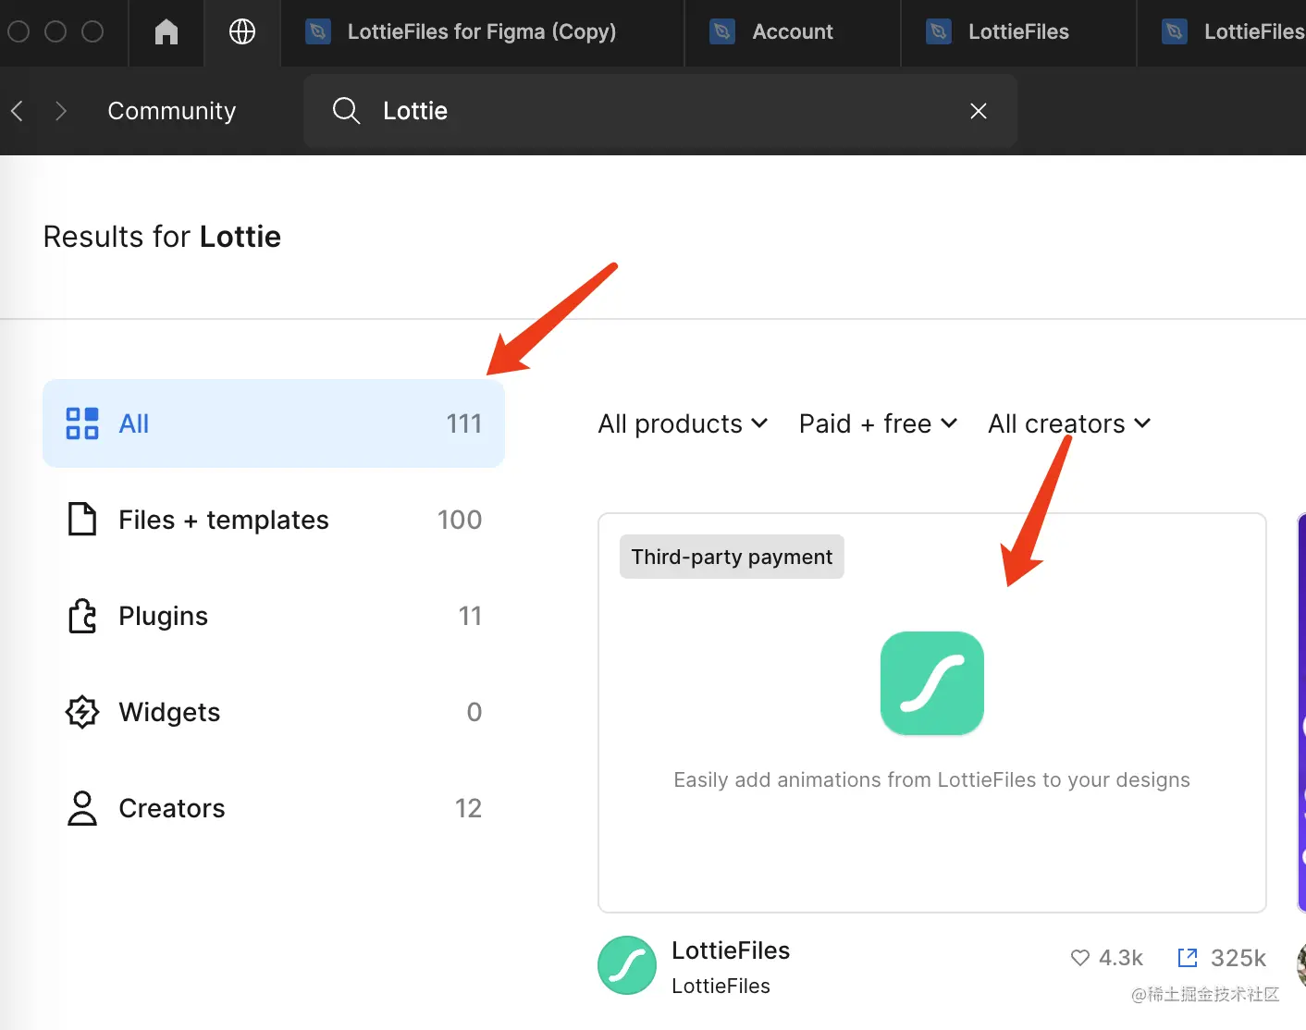Go forward with the right arrow
This screenshot has height=1030, width=1306.
tap(61, 111)
